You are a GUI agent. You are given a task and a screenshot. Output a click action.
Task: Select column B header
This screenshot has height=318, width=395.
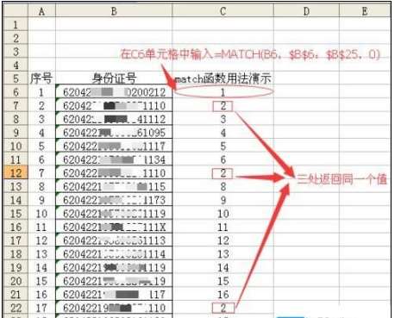(x=114, y=11)
